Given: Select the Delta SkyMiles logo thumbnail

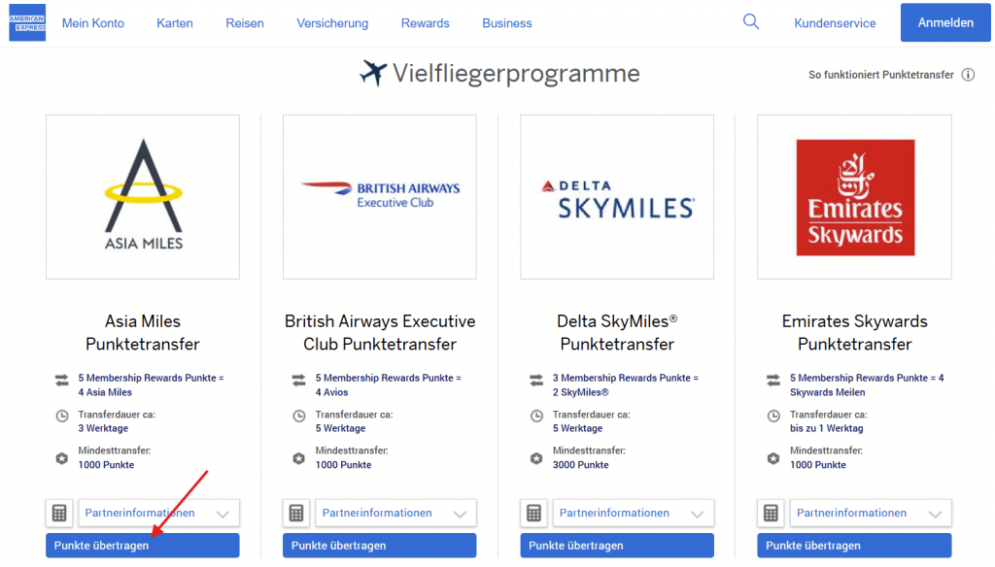Looking at the screenshot, I should click(617, 197).
